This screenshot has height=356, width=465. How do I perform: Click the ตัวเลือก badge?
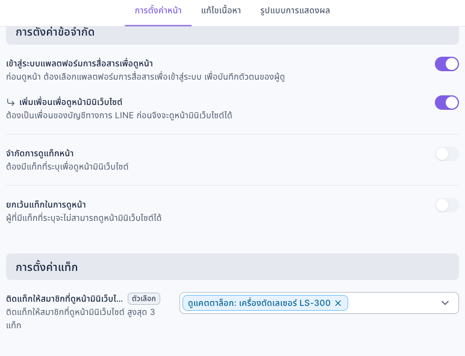144,299
